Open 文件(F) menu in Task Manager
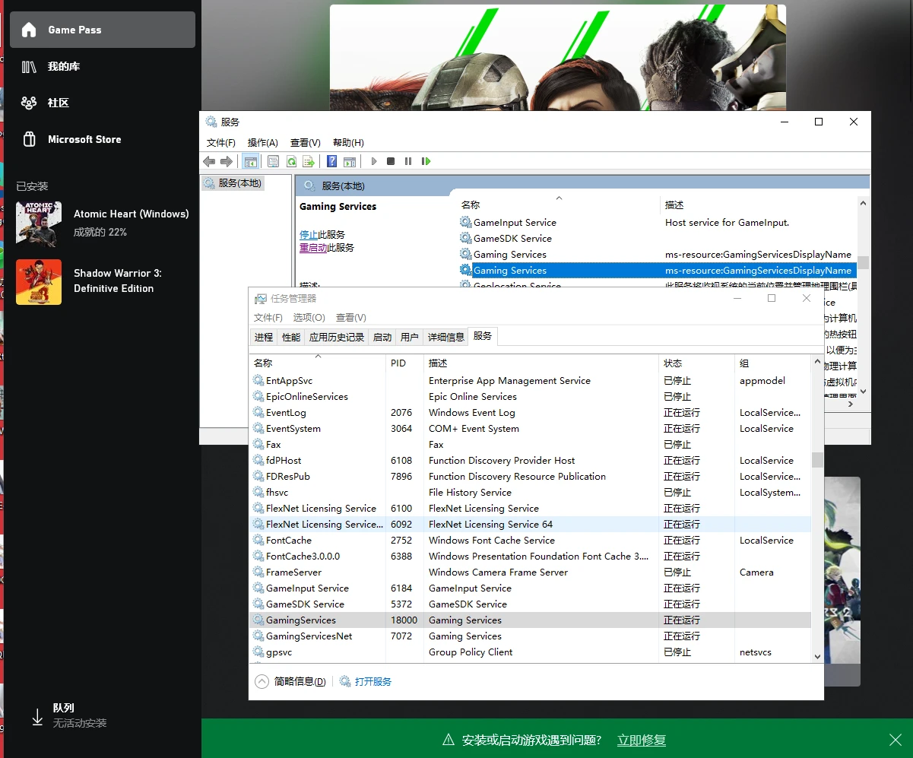 pos(268,317)
